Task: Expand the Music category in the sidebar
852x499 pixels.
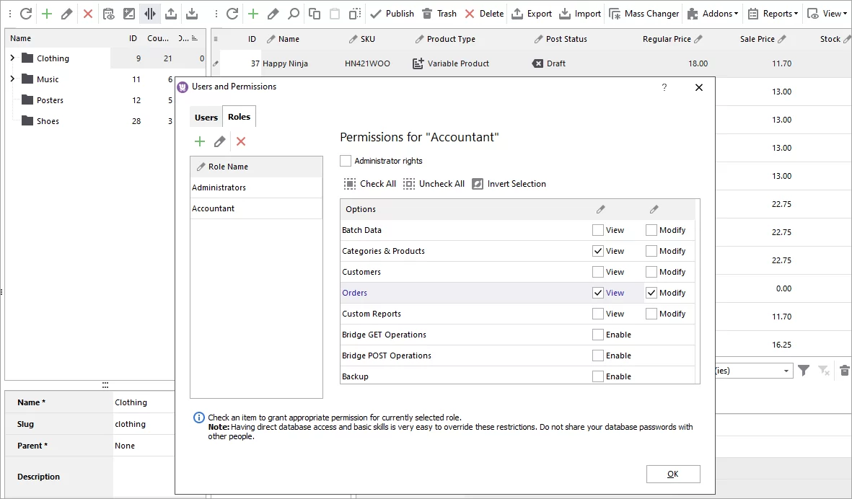Action: pyautogui.click(x=12, y=79)
